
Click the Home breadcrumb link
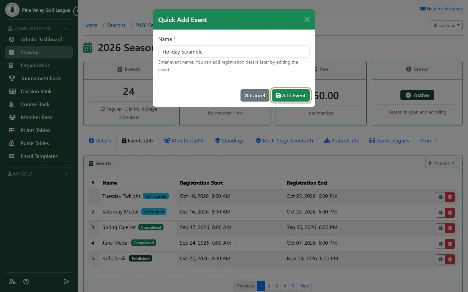(90, 25)
